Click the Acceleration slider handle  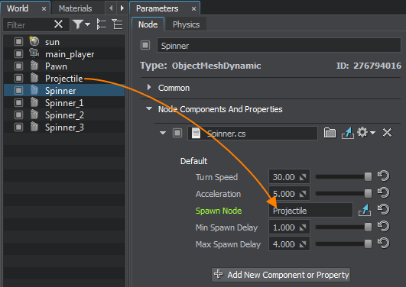[x=368, y=193]
